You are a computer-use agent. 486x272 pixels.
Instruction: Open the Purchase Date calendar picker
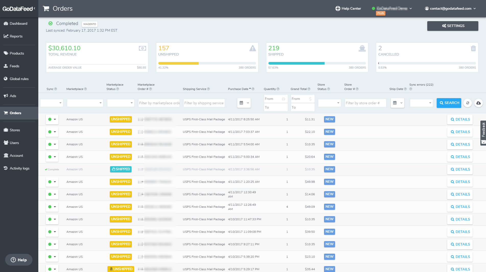[x=244, y=103]
